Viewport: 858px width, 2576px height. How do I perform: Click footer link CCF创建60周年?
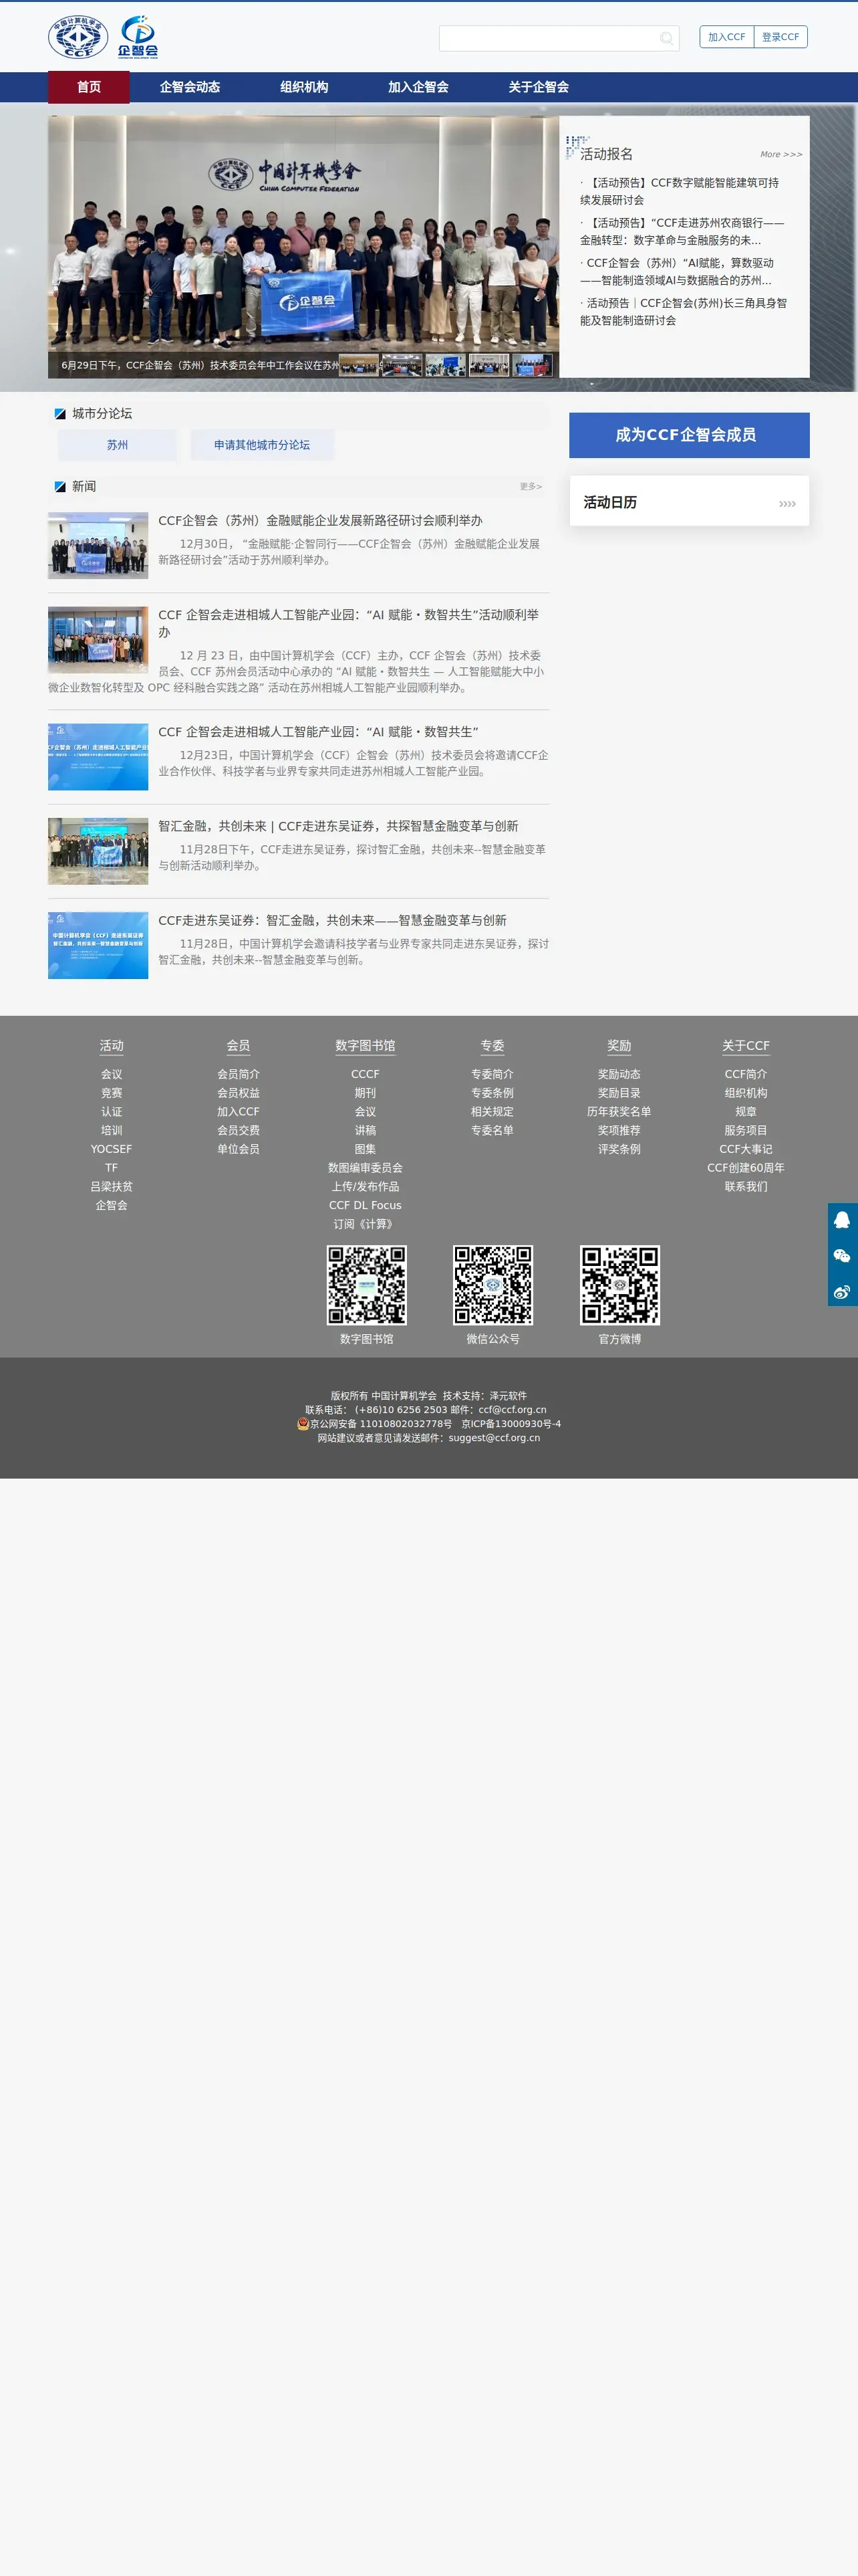coord(746,1168)
